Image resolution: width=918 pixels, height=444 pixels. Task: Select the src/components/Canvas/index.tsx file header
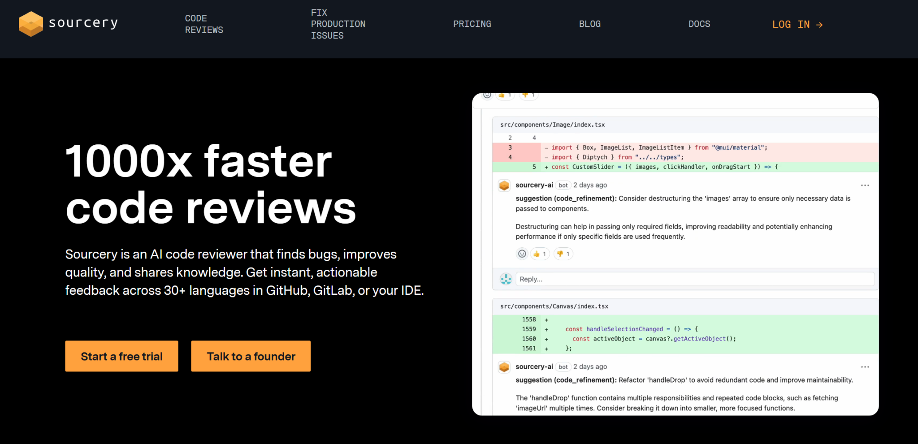coord(554,306)
